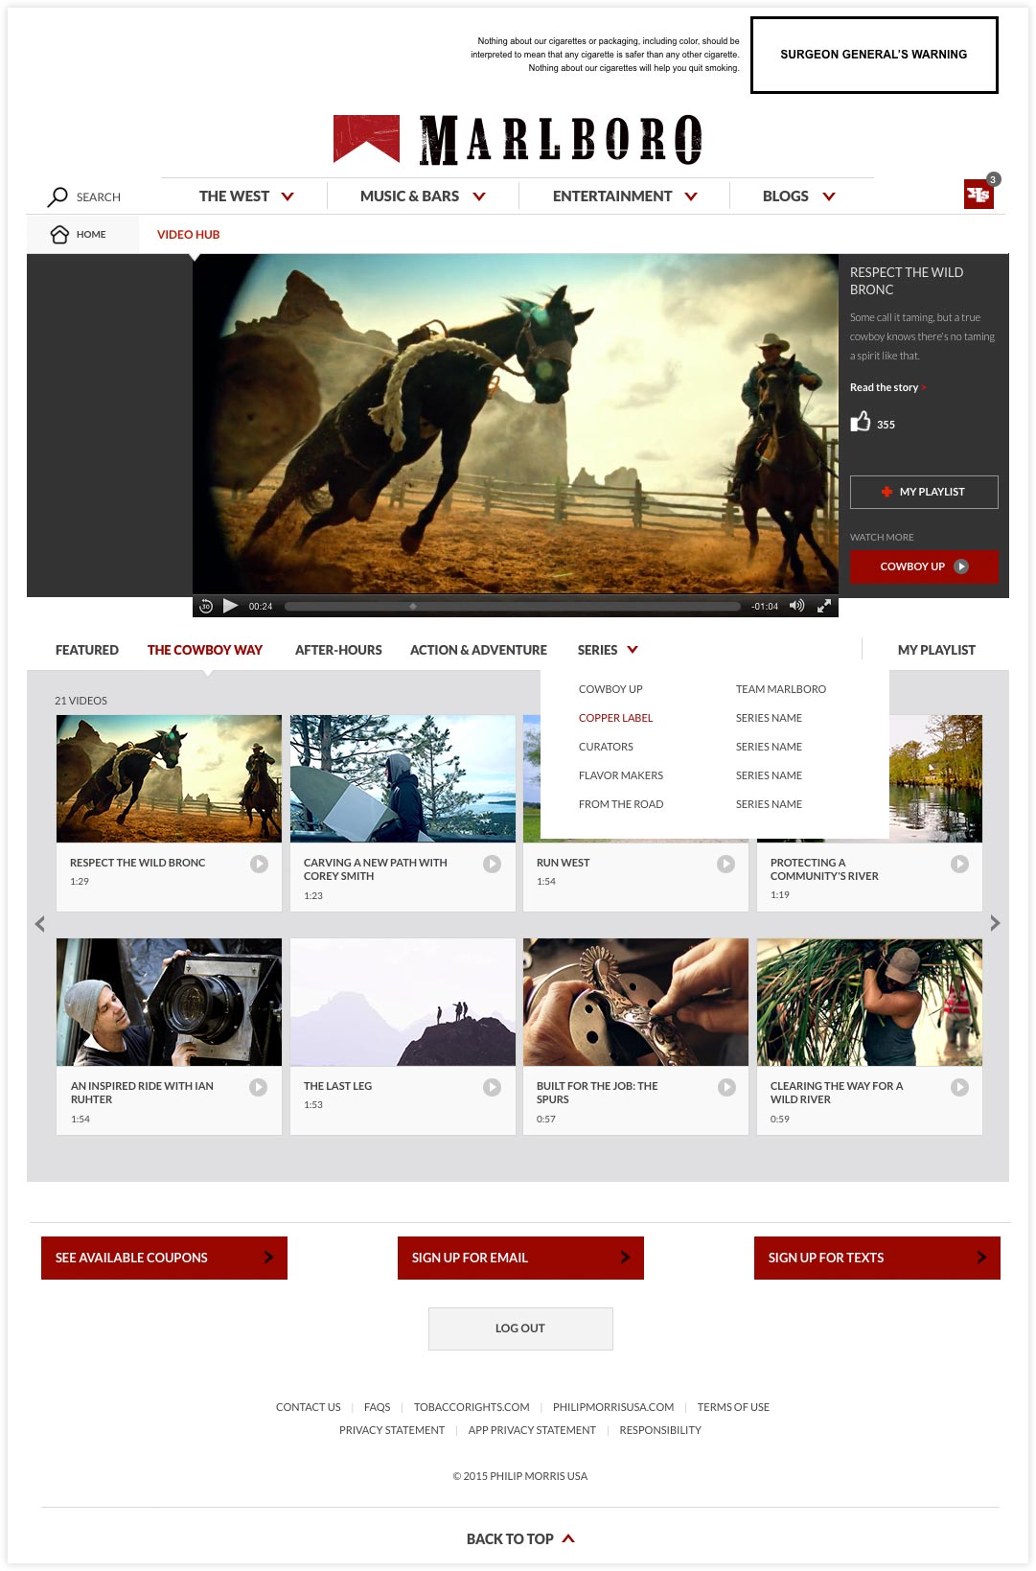Click Sign Up for Texts button

(877, 1258)
